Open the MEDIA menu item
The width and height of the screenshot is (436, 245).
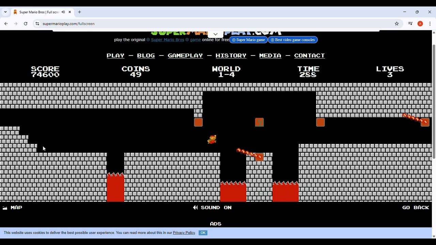(270, 55)
